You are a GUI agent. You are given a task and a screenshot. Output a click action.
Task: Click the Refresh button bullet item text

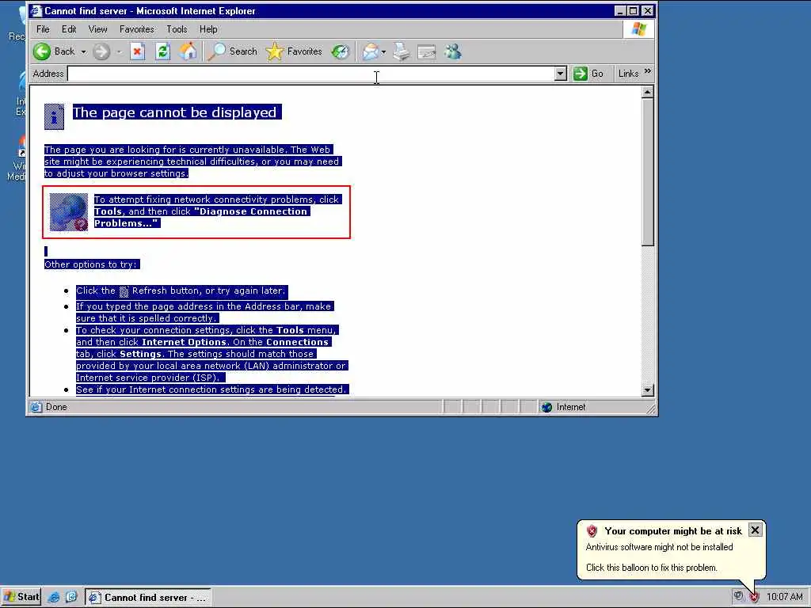181,291
